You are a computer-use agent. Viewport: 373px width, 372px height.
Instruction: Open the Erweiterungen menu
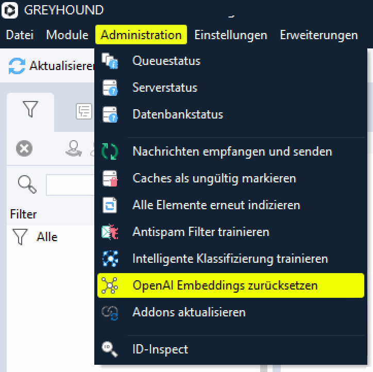click(x=318, y=35)
